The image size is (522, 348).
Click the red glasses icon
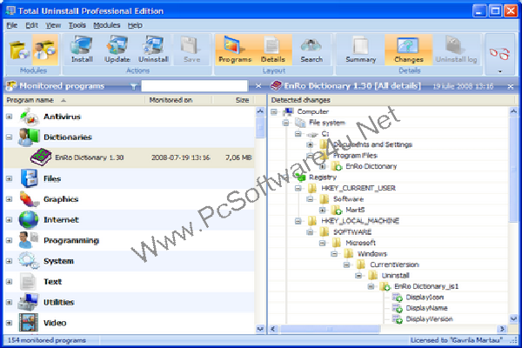[x=499, y=53]
